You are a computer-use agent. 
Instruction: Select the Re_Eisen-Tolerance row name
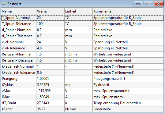[x=17, y=60]
